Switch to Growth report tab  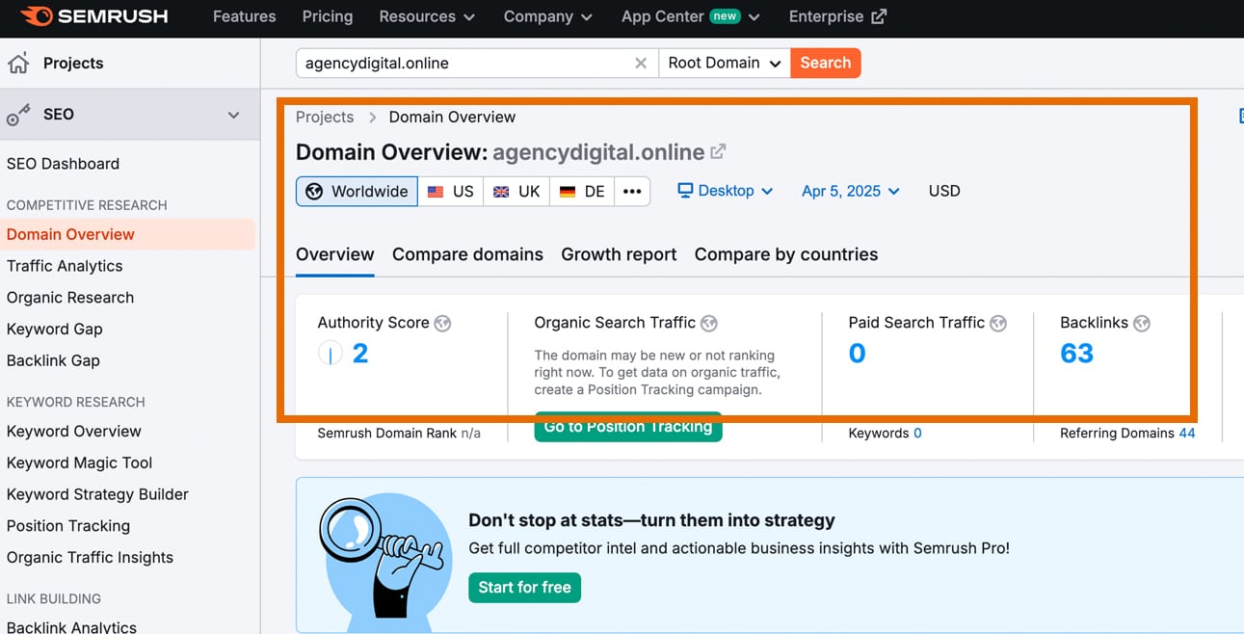click(x=619, y=254)
